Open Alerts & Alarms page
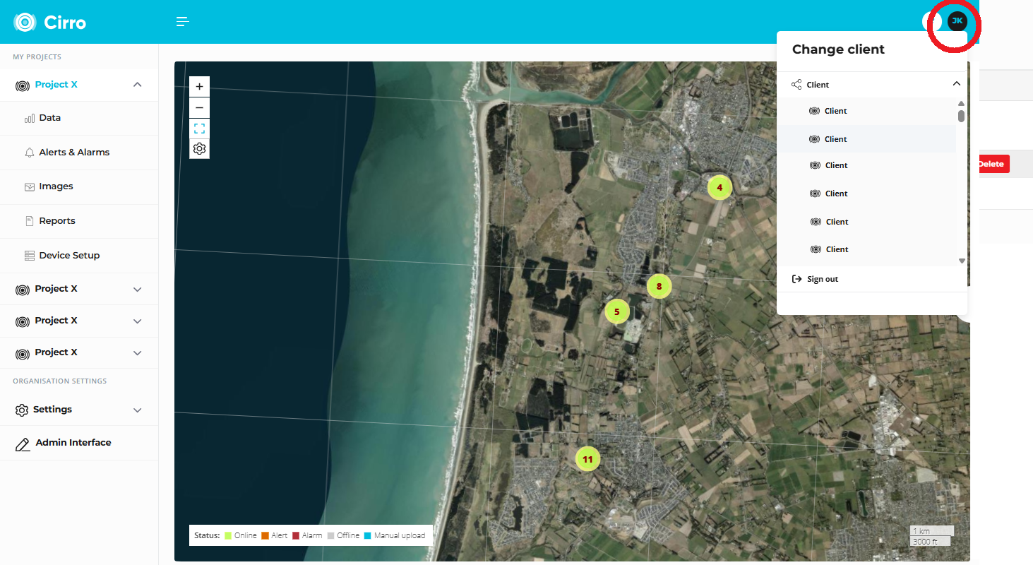 coord(74,153)
